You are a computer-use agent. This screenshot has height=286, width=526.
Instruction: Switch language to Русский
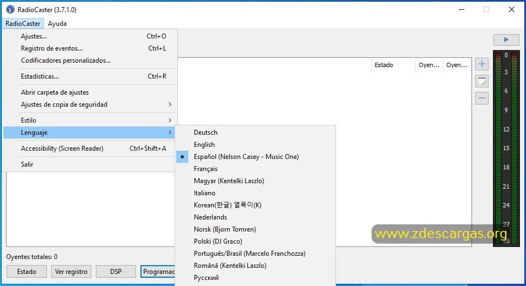(255, 277)
